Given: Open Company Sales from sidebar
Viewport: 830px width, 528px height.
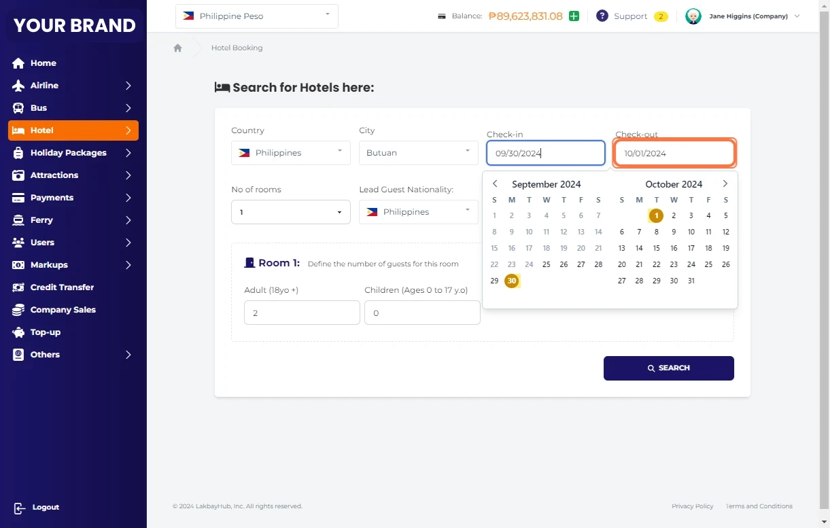Looking at the screenshot, I should click(x=63, y=310).
